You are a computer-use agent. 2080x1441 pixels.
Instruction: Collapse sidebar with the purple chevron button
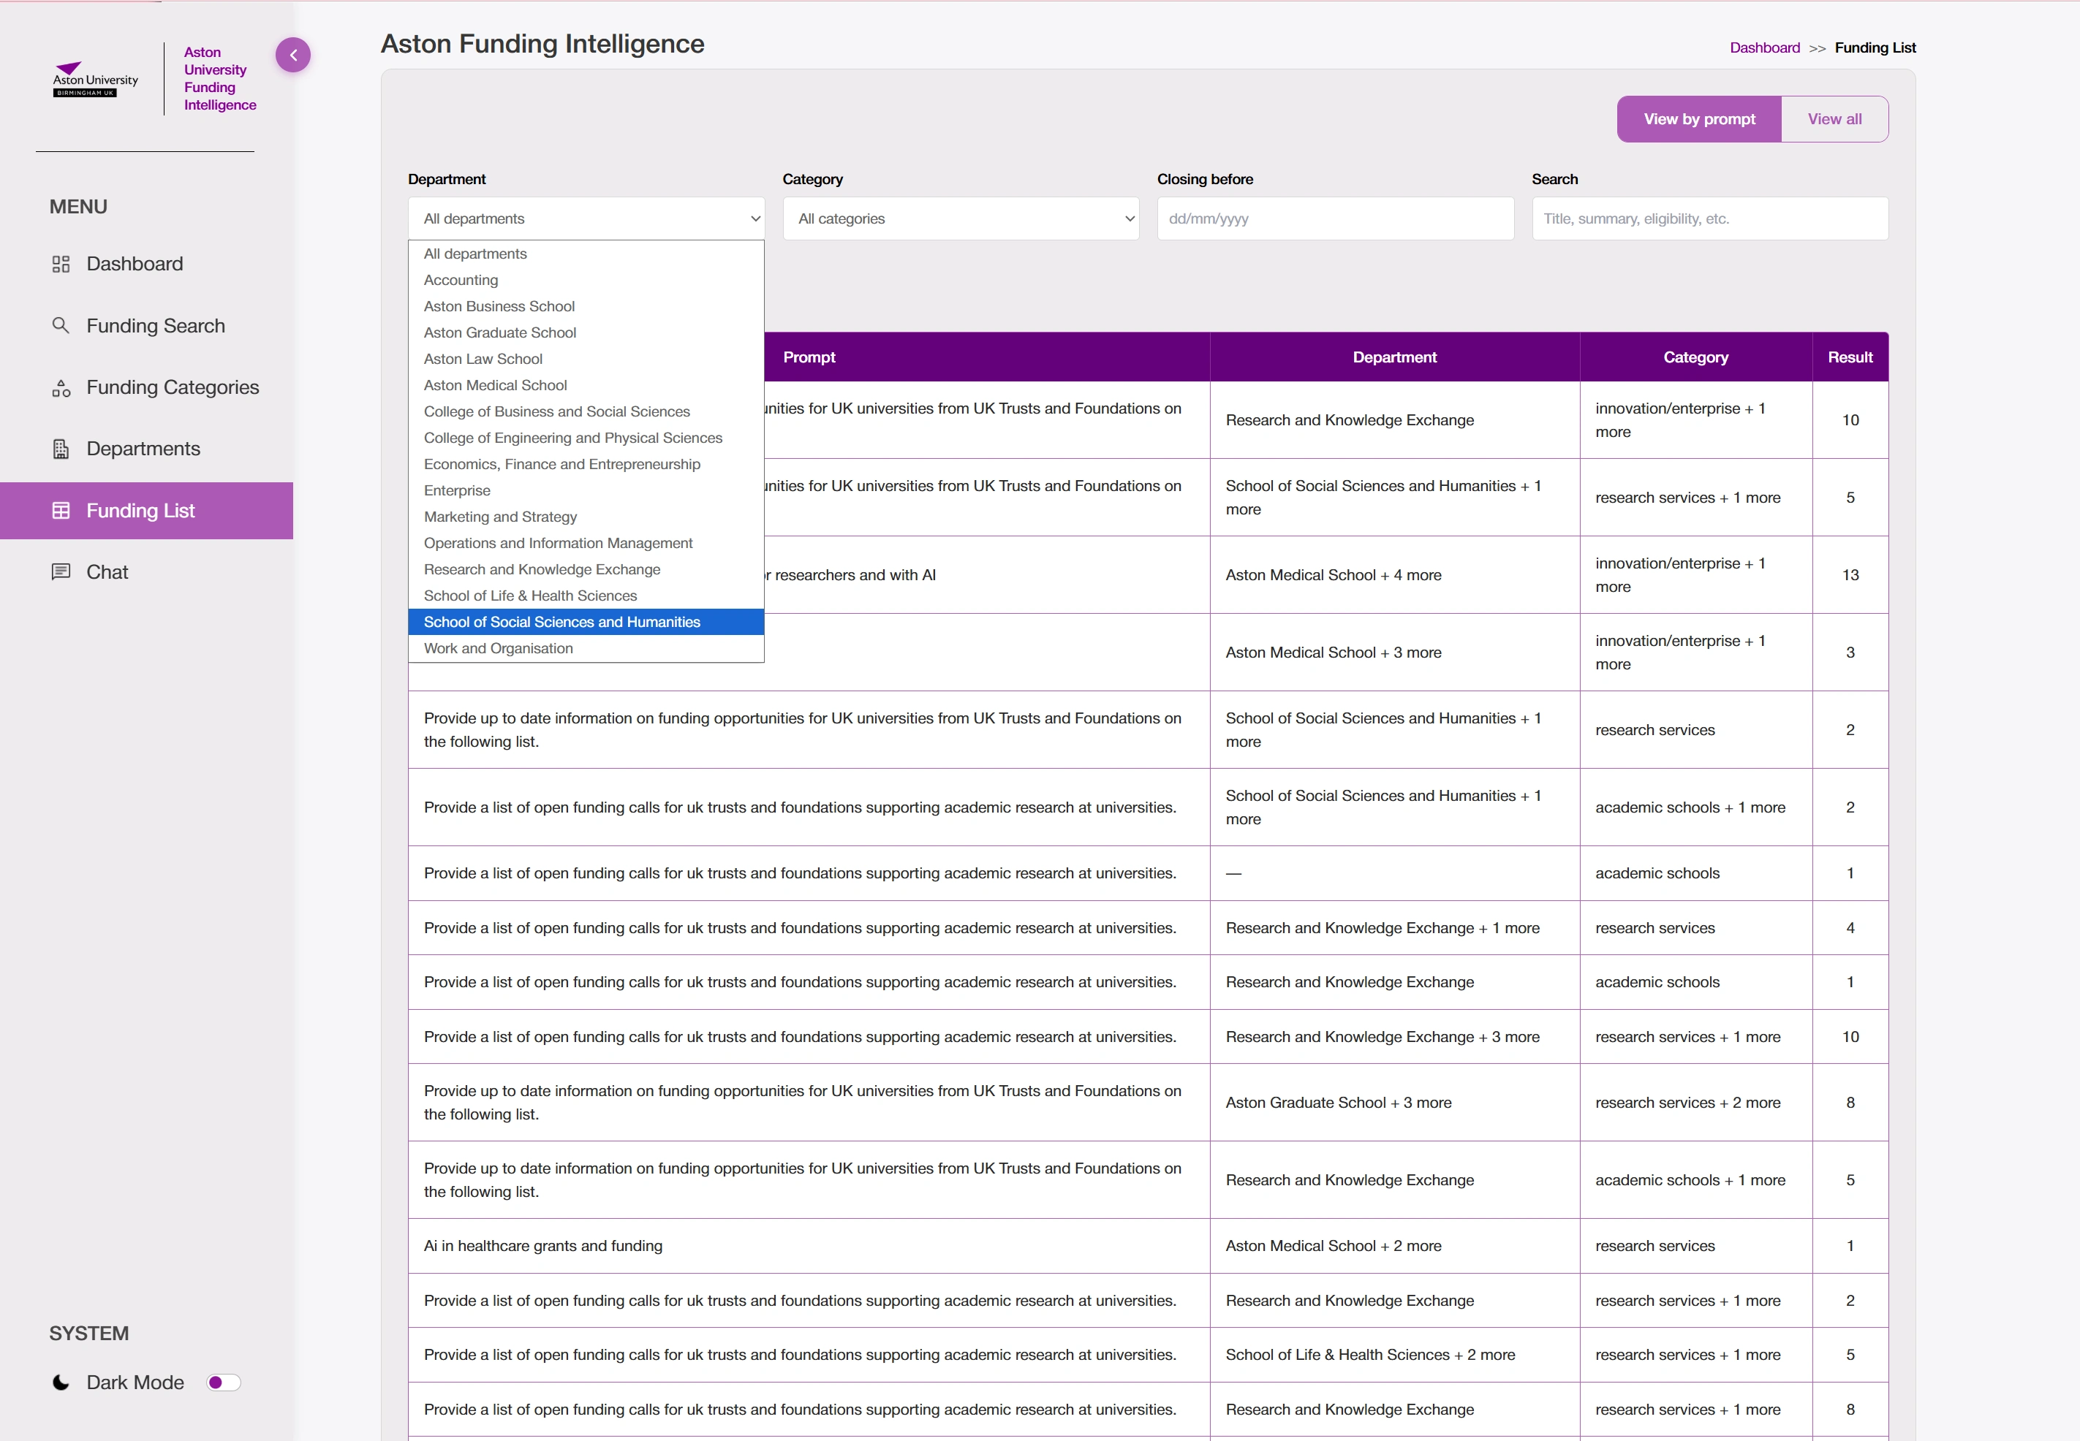click(292, 55)
